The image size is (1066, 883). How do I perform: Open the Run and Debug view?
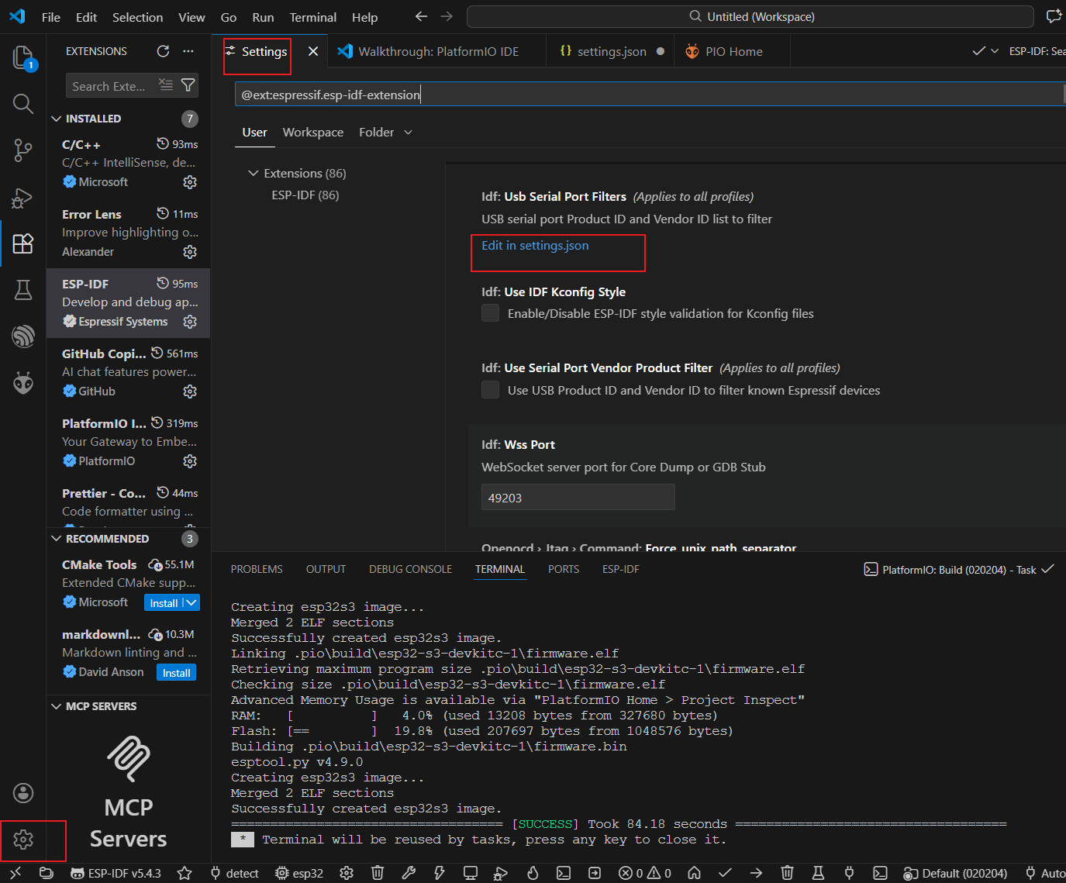click(23, 198)
